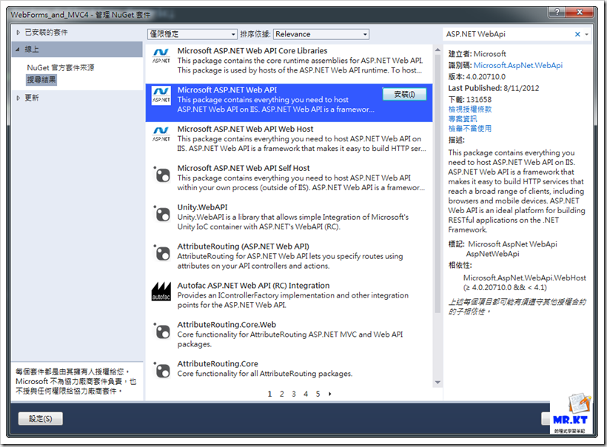Click the ASP.NET Web API Self Host package icon
This screenshot has width=607, height=447.
point(162,175)
